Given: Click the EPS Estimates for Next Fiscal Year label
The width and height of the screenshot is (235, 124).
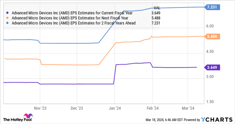Looking at the screenshot, I should (70, 18).
